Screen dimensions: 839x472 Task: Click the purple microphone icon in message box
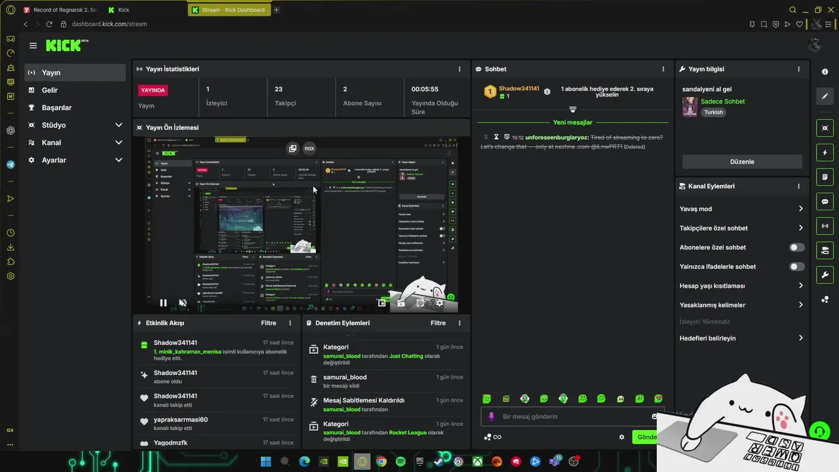491,416
